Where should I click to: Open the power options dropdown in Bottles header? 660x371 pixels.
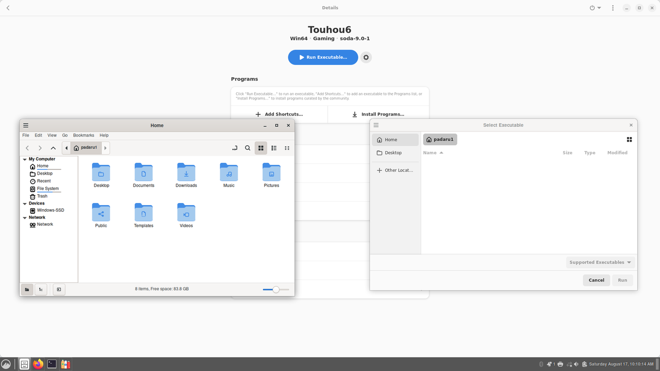[596, 8]
